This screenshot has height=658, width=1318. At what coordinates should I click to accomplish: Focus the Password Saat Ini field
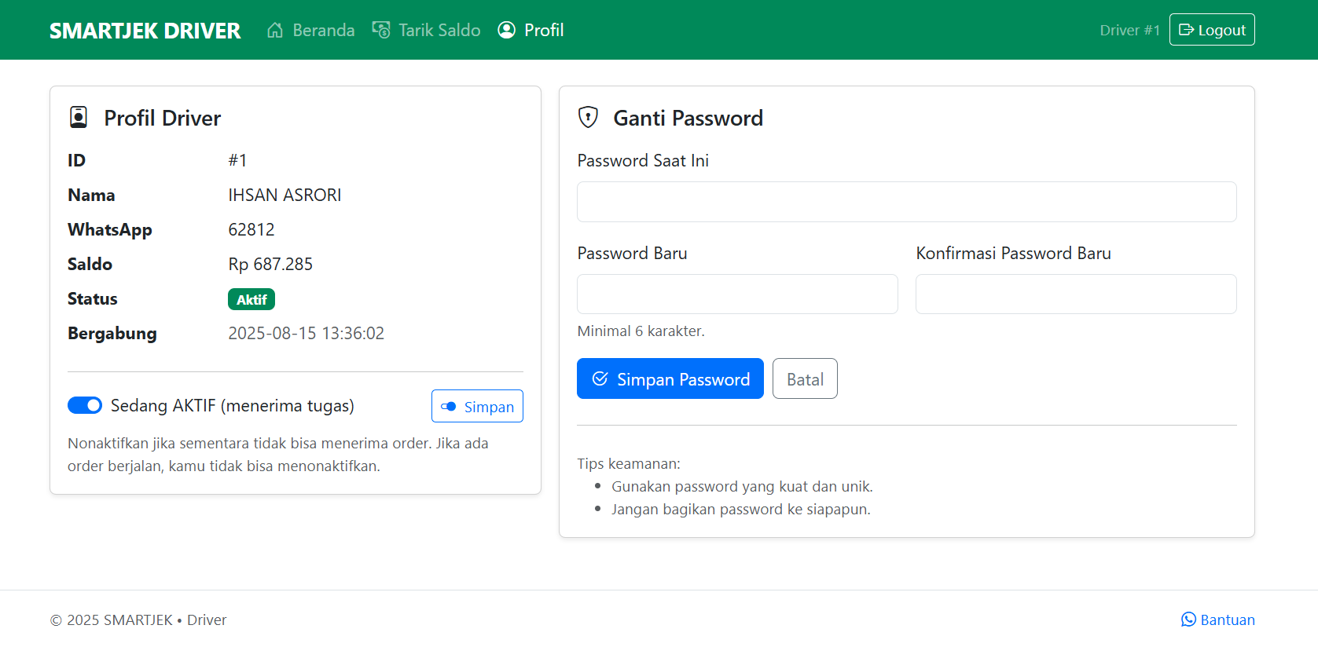906,202
